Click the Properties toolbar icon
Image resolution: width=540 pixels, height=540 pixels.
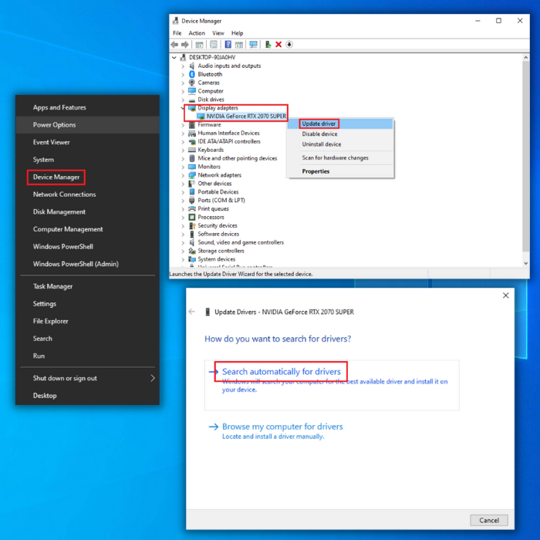pos(214,45)
